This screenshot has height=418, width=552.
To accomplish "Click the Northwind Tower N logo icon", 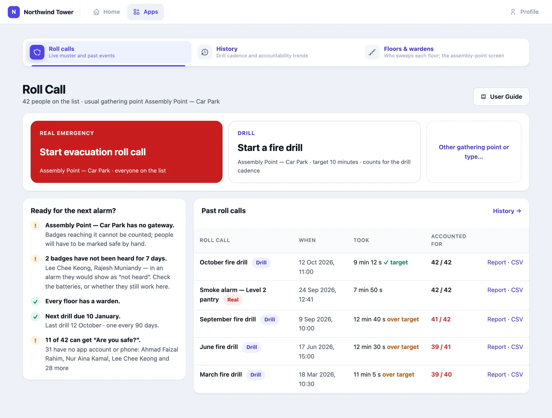I will (x=13, y=12).
